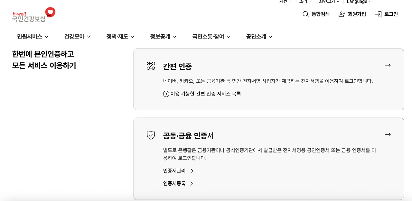Open the 소리 dropdown
Image resolution: width=412 pixels, height=201 pixels.
click(305, 2)
